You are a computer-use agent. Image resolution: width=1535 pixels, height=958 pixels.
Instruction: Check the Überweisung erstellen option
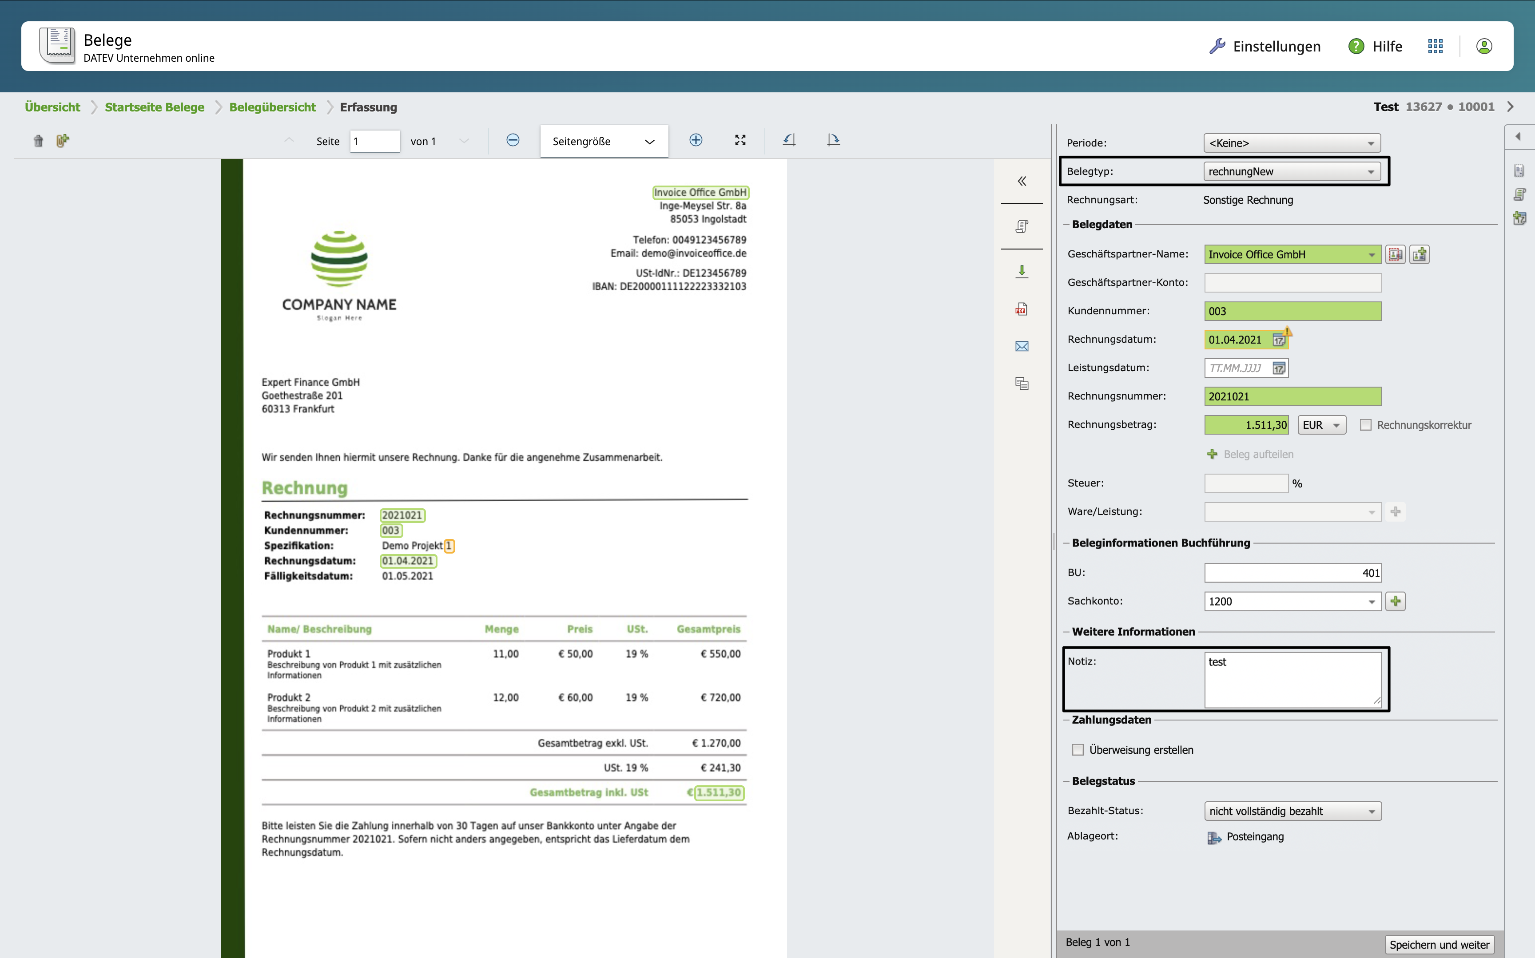point(1078,750)
